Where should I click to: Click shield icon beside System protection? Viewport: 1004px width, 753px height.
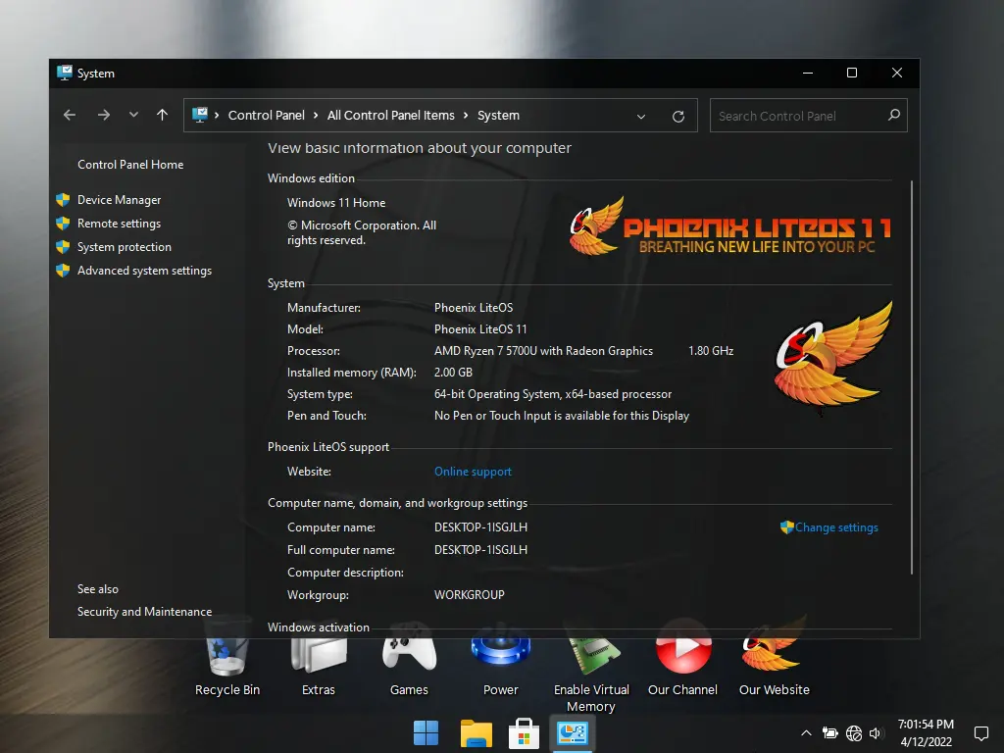click(x=63, y=247)
